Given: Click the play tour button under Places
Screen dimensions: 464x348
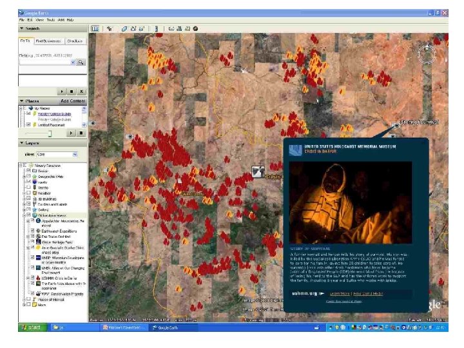Looking at the screenshot, I should tap(71, 133).
